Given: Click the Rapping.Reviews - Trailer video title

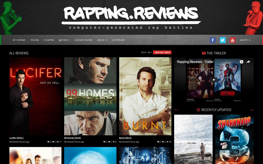Looking at the screenshot, I should click(195, 62).
